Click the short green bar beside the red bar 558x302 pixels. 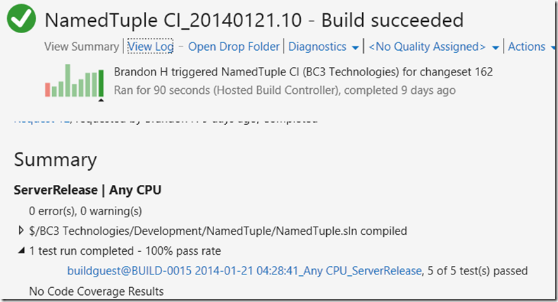pyautogui.click(x=54, y=91)
